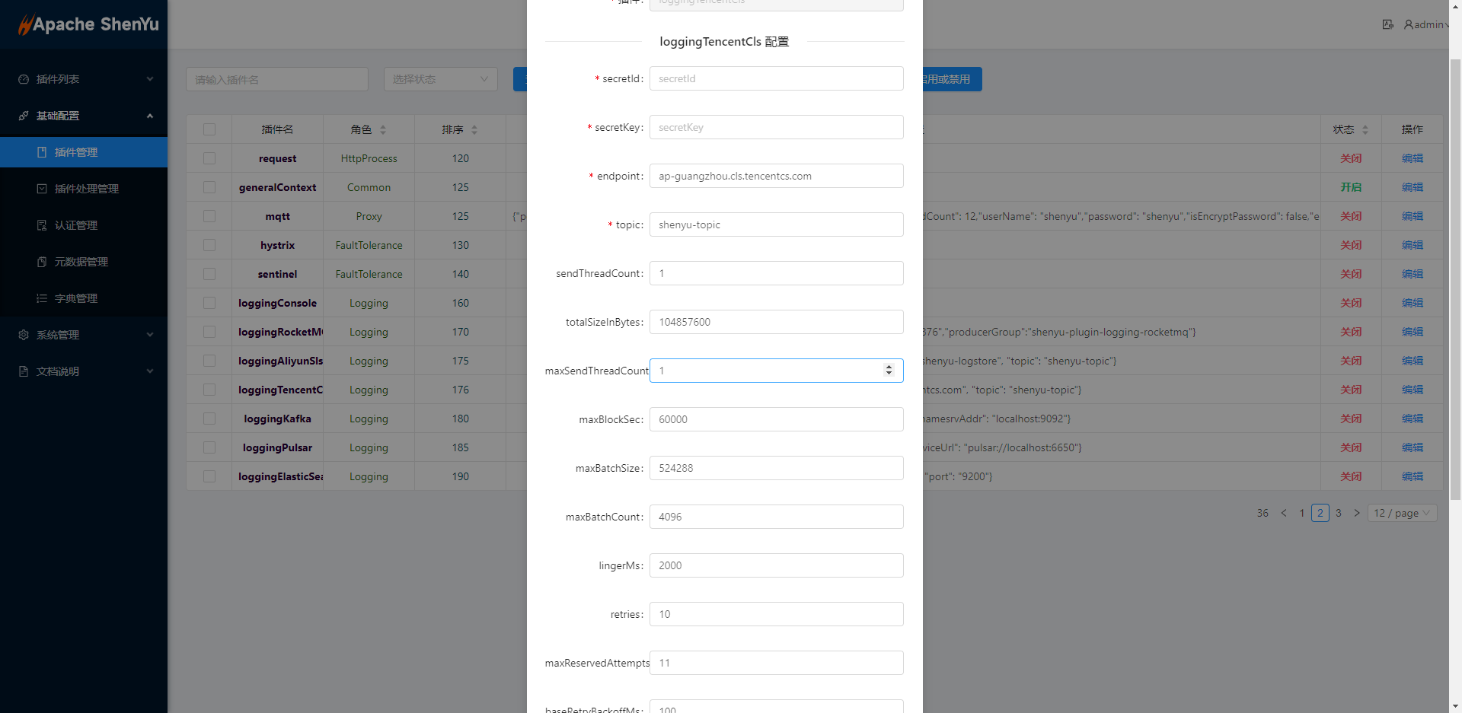Open the 12 / page size dropdown

pyautogui.click(x=1402, y=513)
